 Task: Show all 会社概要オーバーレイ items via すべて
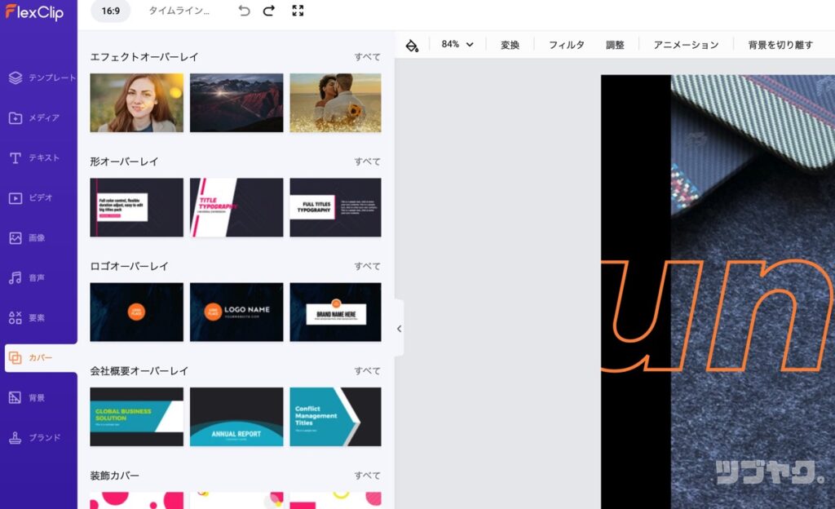pos(368,371)
